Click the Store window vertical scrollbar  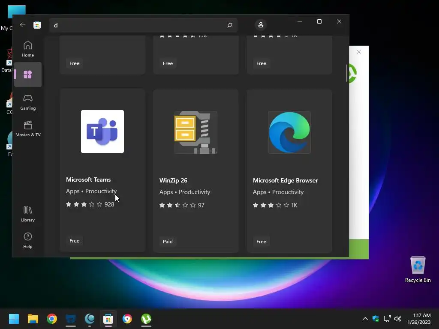coord(346,73)
